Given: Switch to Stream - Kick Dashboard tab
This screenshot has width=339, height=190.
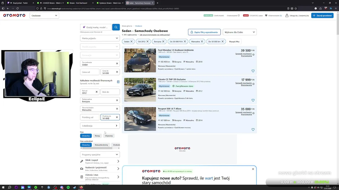Looking at the screenshot, I should point(79,3).
